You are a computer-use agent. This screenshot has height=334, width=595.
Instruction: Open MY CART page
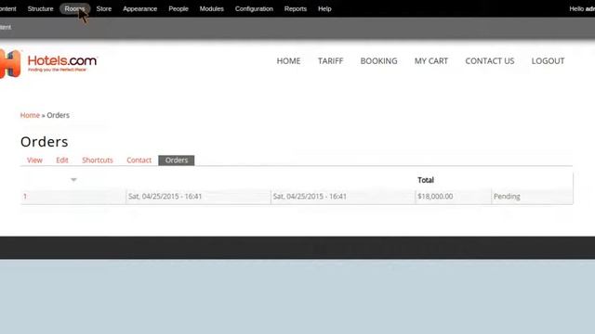[x=431, y=61]
